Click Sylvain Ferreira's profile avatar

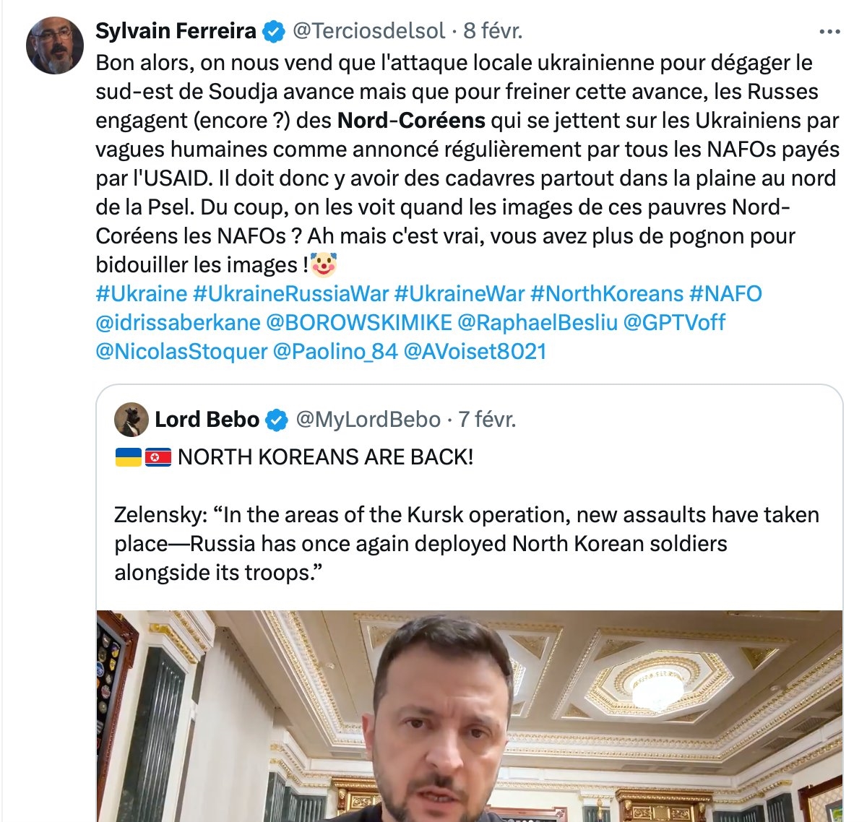pyautogui.click(x=55, y=46)
